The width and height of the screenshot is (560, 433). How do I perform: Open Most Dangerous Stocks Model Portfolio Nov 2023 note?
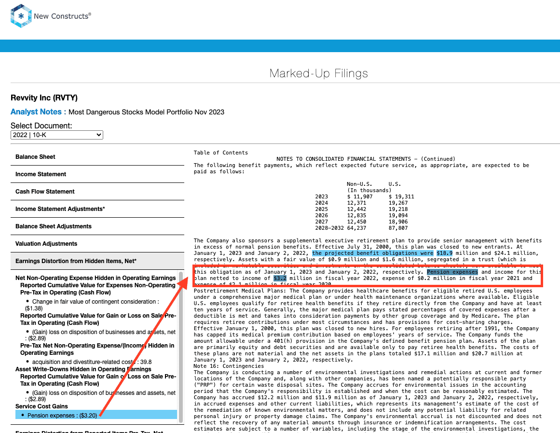tap(147, 112)
